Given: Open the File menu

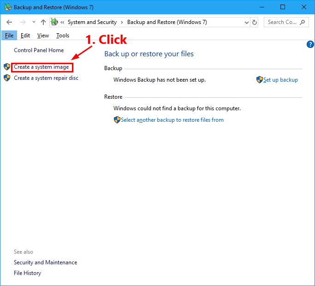Looking at the screenshot, I should pyautogui.click(x=9, y=36).
